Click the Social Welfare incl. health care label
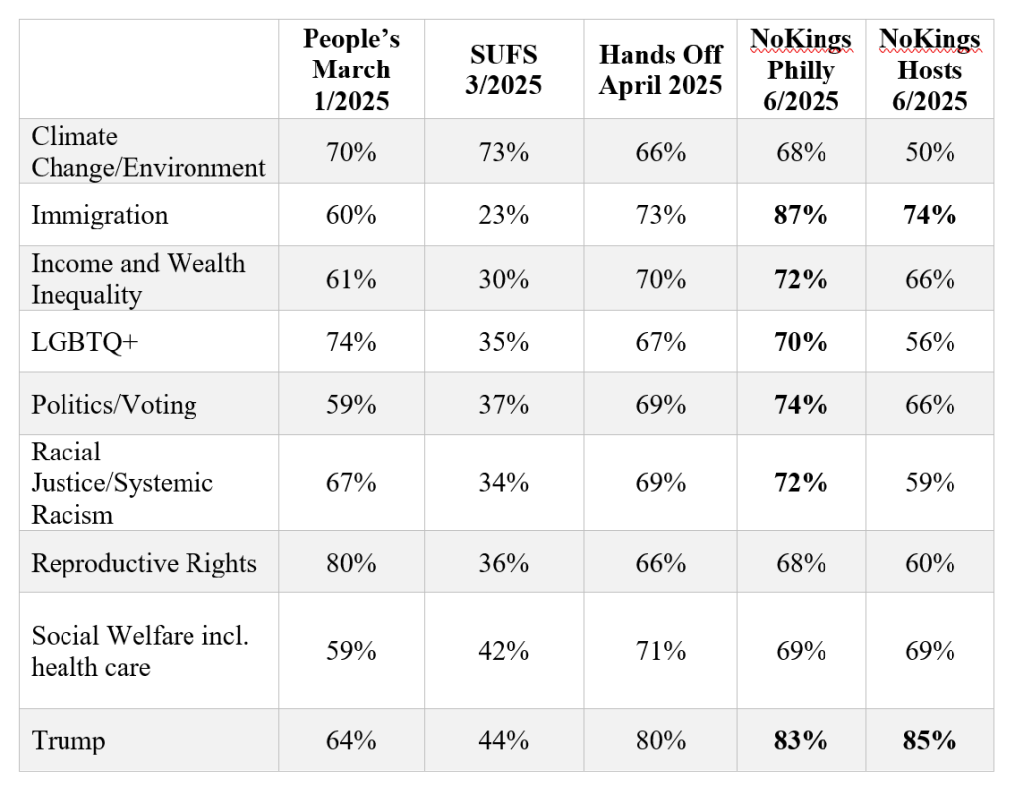 (140, 651)
